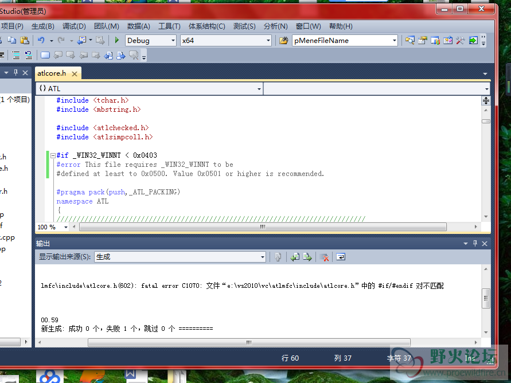
Task: Open the output source dropdown showing 生成
Action: coord(262,257)
